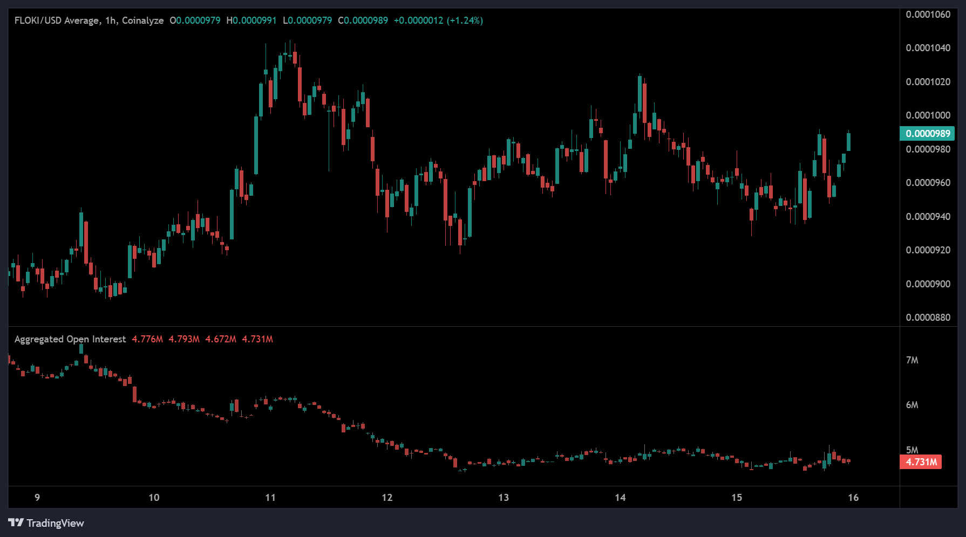Click the red 4.731M open interest tag
The image size is (966, 537).
pos(921,462)
